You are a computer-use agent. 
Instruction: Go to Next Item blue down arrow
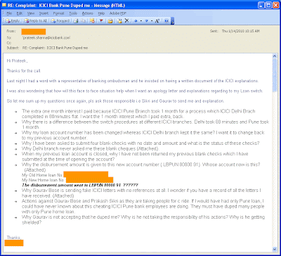point(146,21)
